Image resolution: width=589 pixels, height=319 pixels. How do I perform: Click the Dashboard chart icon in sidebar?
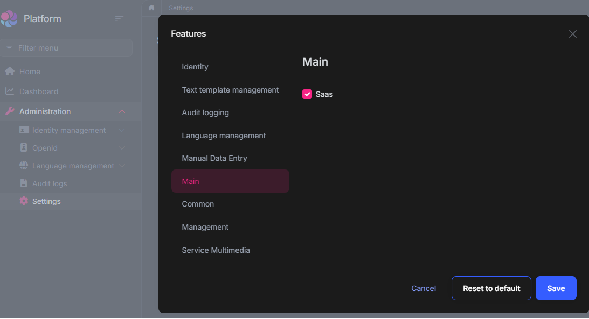[x=10, y=91]
